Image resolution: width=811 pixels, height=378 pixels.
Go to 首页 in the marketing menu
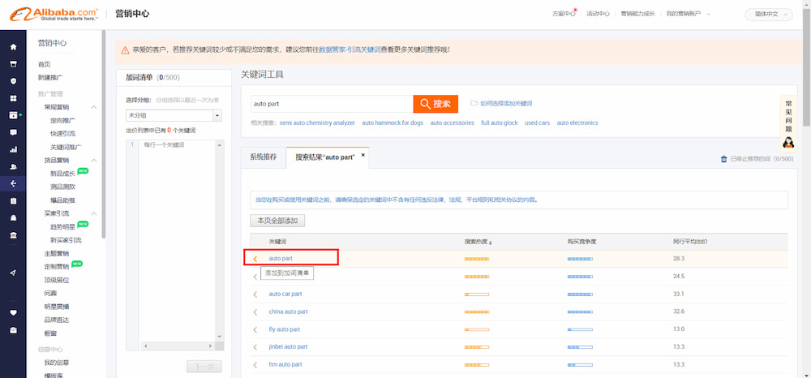pos(45,65)
